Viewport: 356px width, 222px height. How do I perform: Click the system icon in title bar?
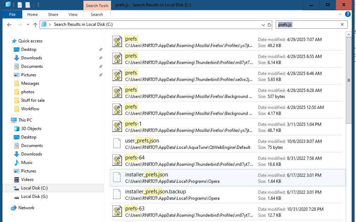coord(8,5)
